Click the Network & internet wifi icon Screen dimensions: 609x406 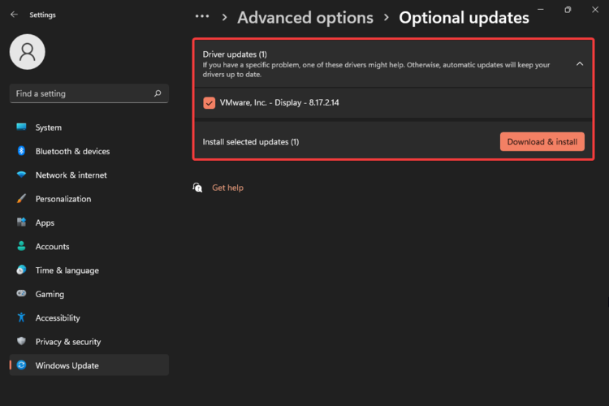pyautogui.click(x=21, y=175)
